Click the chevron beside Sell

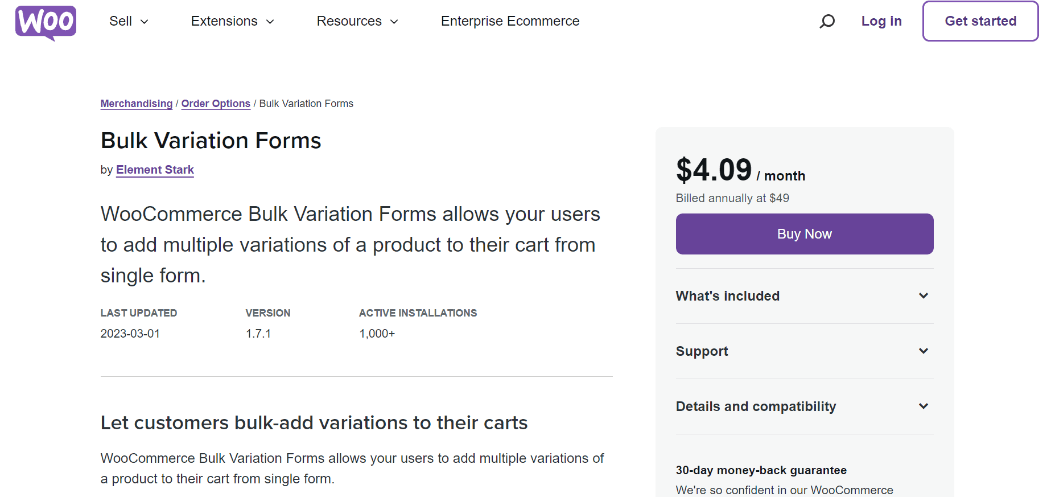[145, 22]
